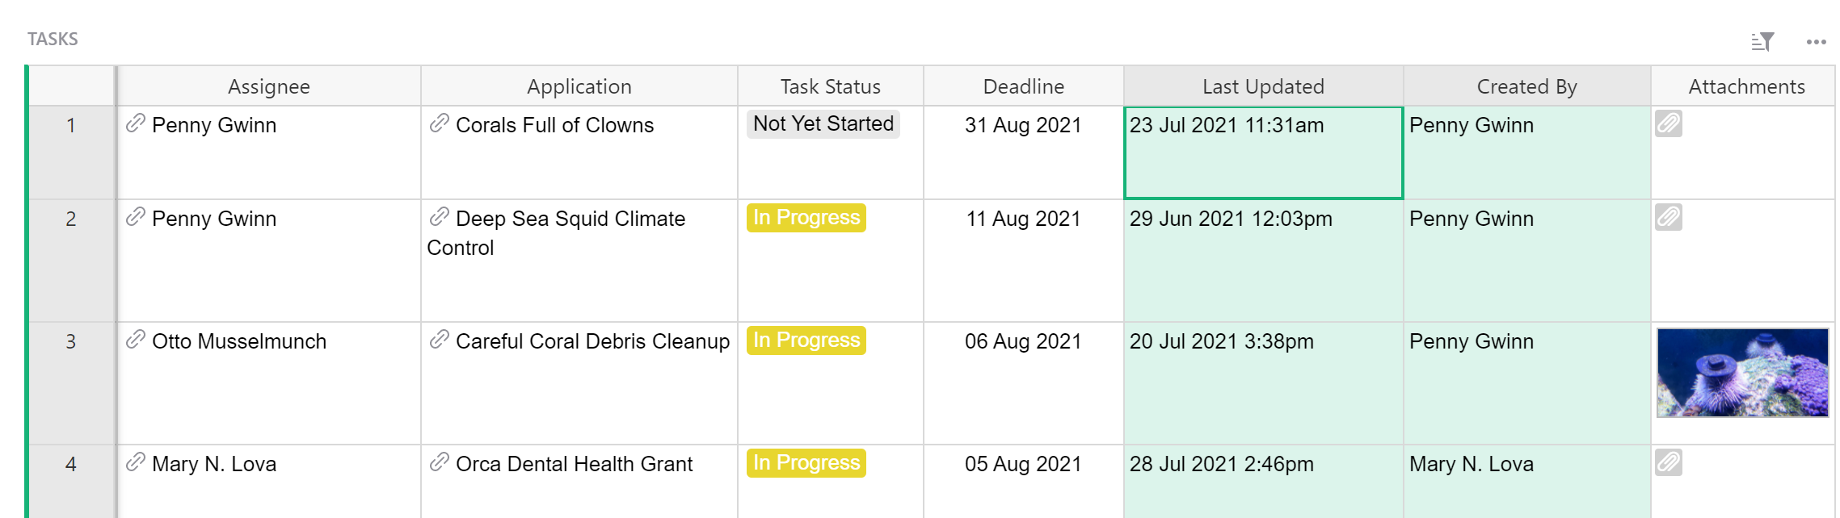
Task: Click the paperclip attachment icon in row 2
Action: [x=1668, y=218]
